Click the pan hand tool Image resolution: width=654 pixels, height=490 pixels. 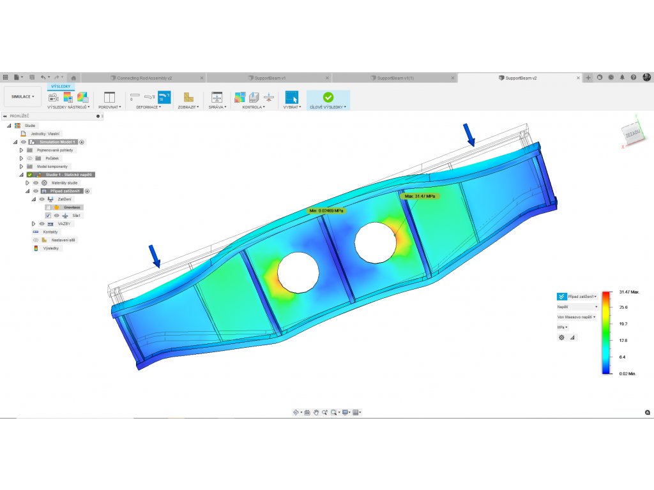pos(316,412)
